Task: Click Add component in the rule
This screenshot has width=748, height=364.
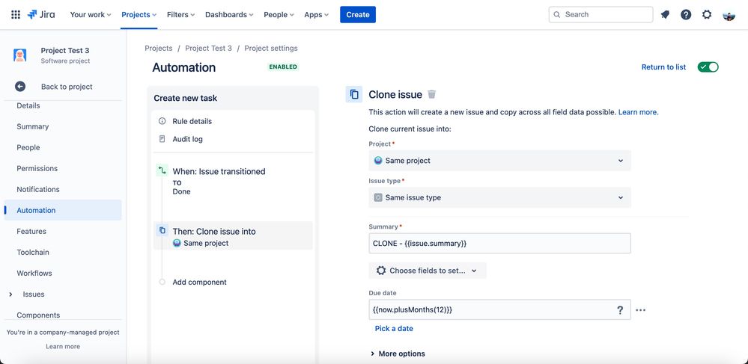Action: pyautogui.click(x=199, y=282)
